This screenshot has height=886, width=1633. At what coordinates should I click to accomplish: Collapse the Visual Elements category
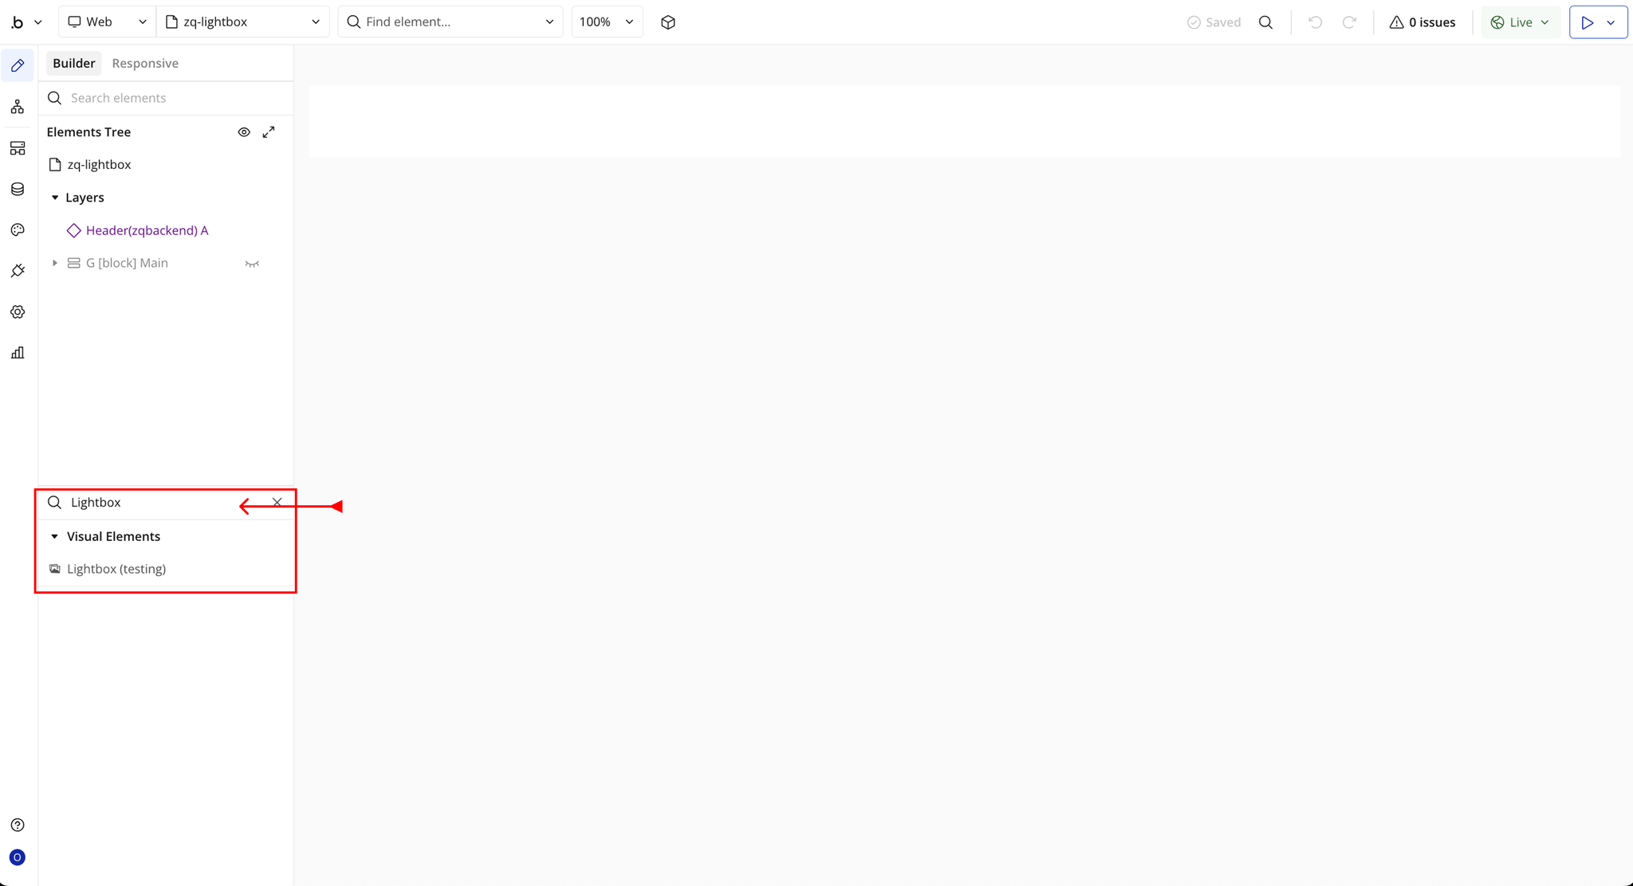tap(55, 536)
